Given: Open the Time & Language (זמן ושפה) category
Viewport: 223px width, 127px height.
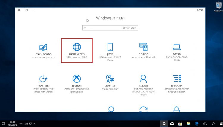Looking at the screenshot, I should pyautogui.click(x=110, y=82).
